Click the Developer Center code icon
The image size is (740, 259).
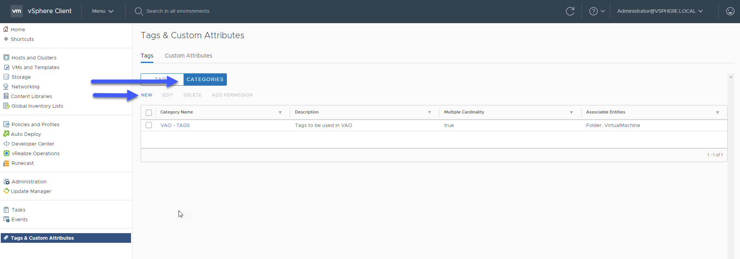tap(6, 144)
